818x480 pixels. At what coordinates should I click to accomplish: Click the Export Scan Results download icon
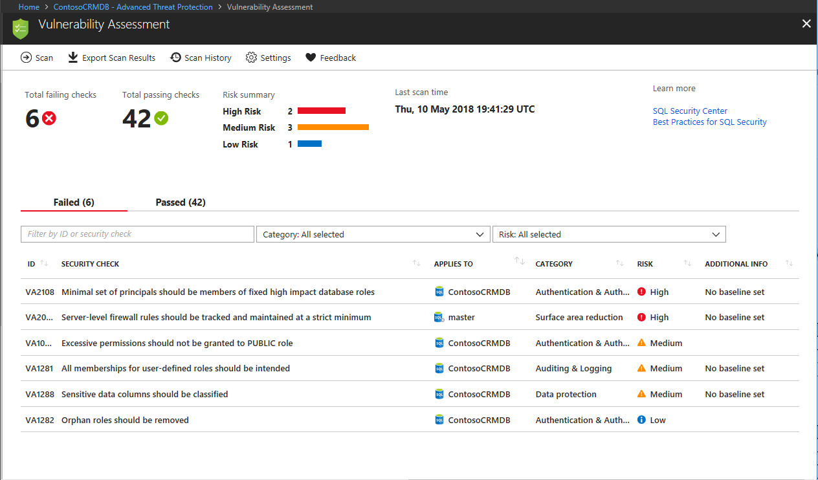(73, 58)
